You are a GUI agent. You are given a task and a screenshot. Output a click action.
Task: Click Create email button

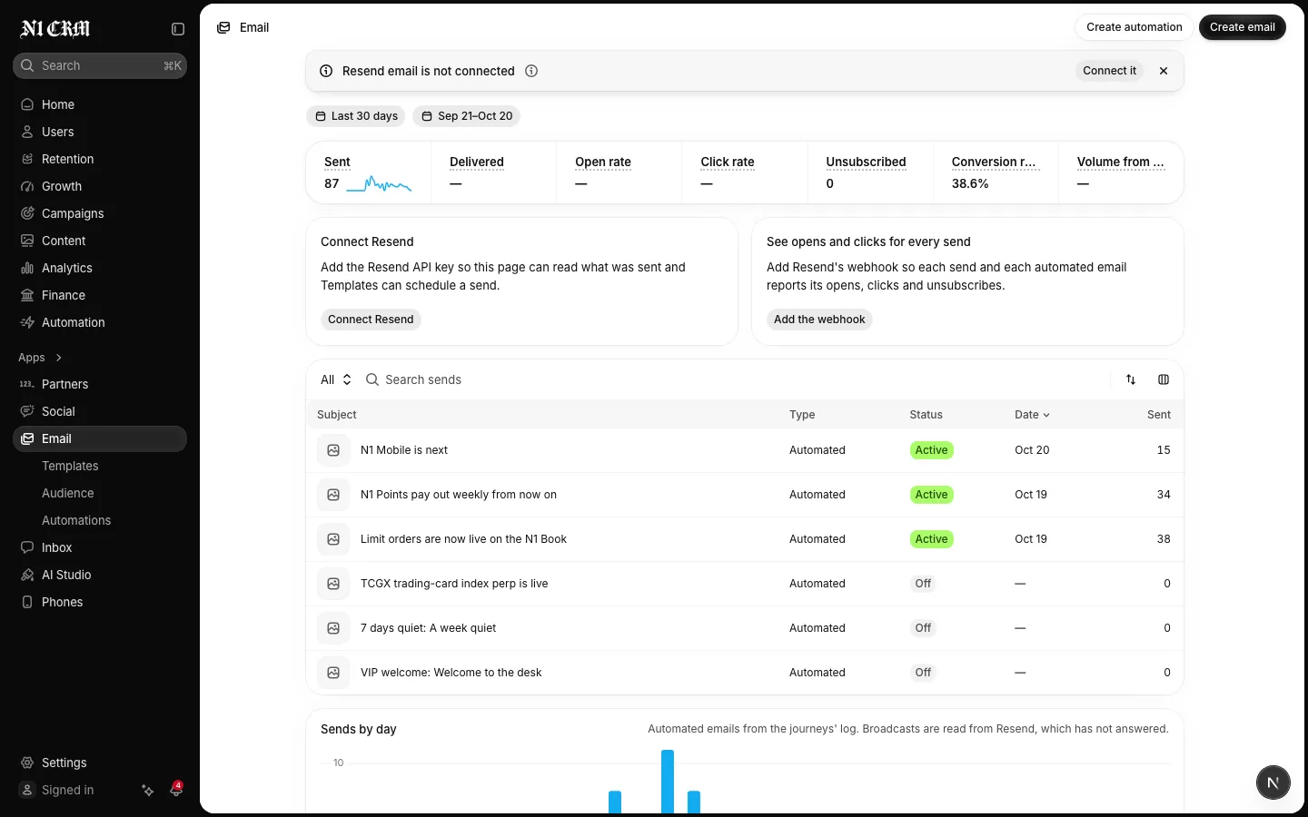point(1242,27)
